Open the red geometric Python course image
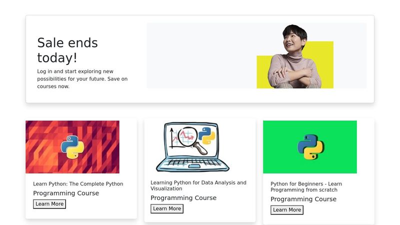Viewport: 400px width, 225px height. [72, 147]
